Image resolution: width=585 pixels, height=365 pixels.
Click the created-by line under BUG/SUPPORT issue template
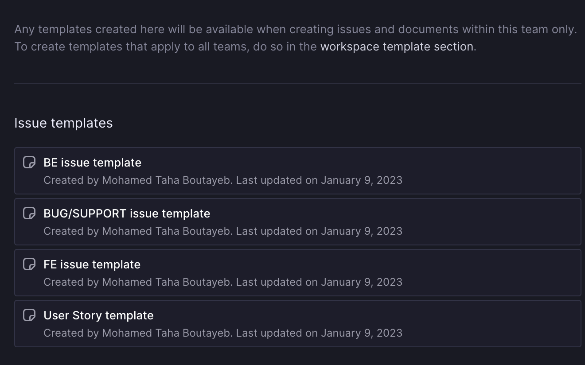pos(223,231)
